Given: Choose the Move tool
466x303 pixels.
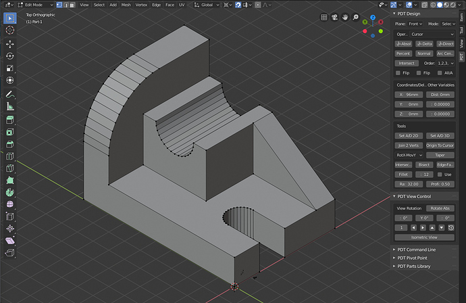Looking at the screenshot, I should 10,44.
